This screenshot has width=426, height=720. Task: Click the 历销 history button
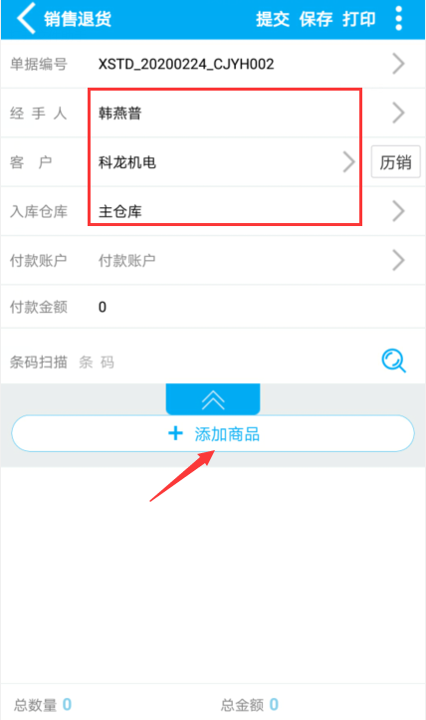(x=396, y=162)
